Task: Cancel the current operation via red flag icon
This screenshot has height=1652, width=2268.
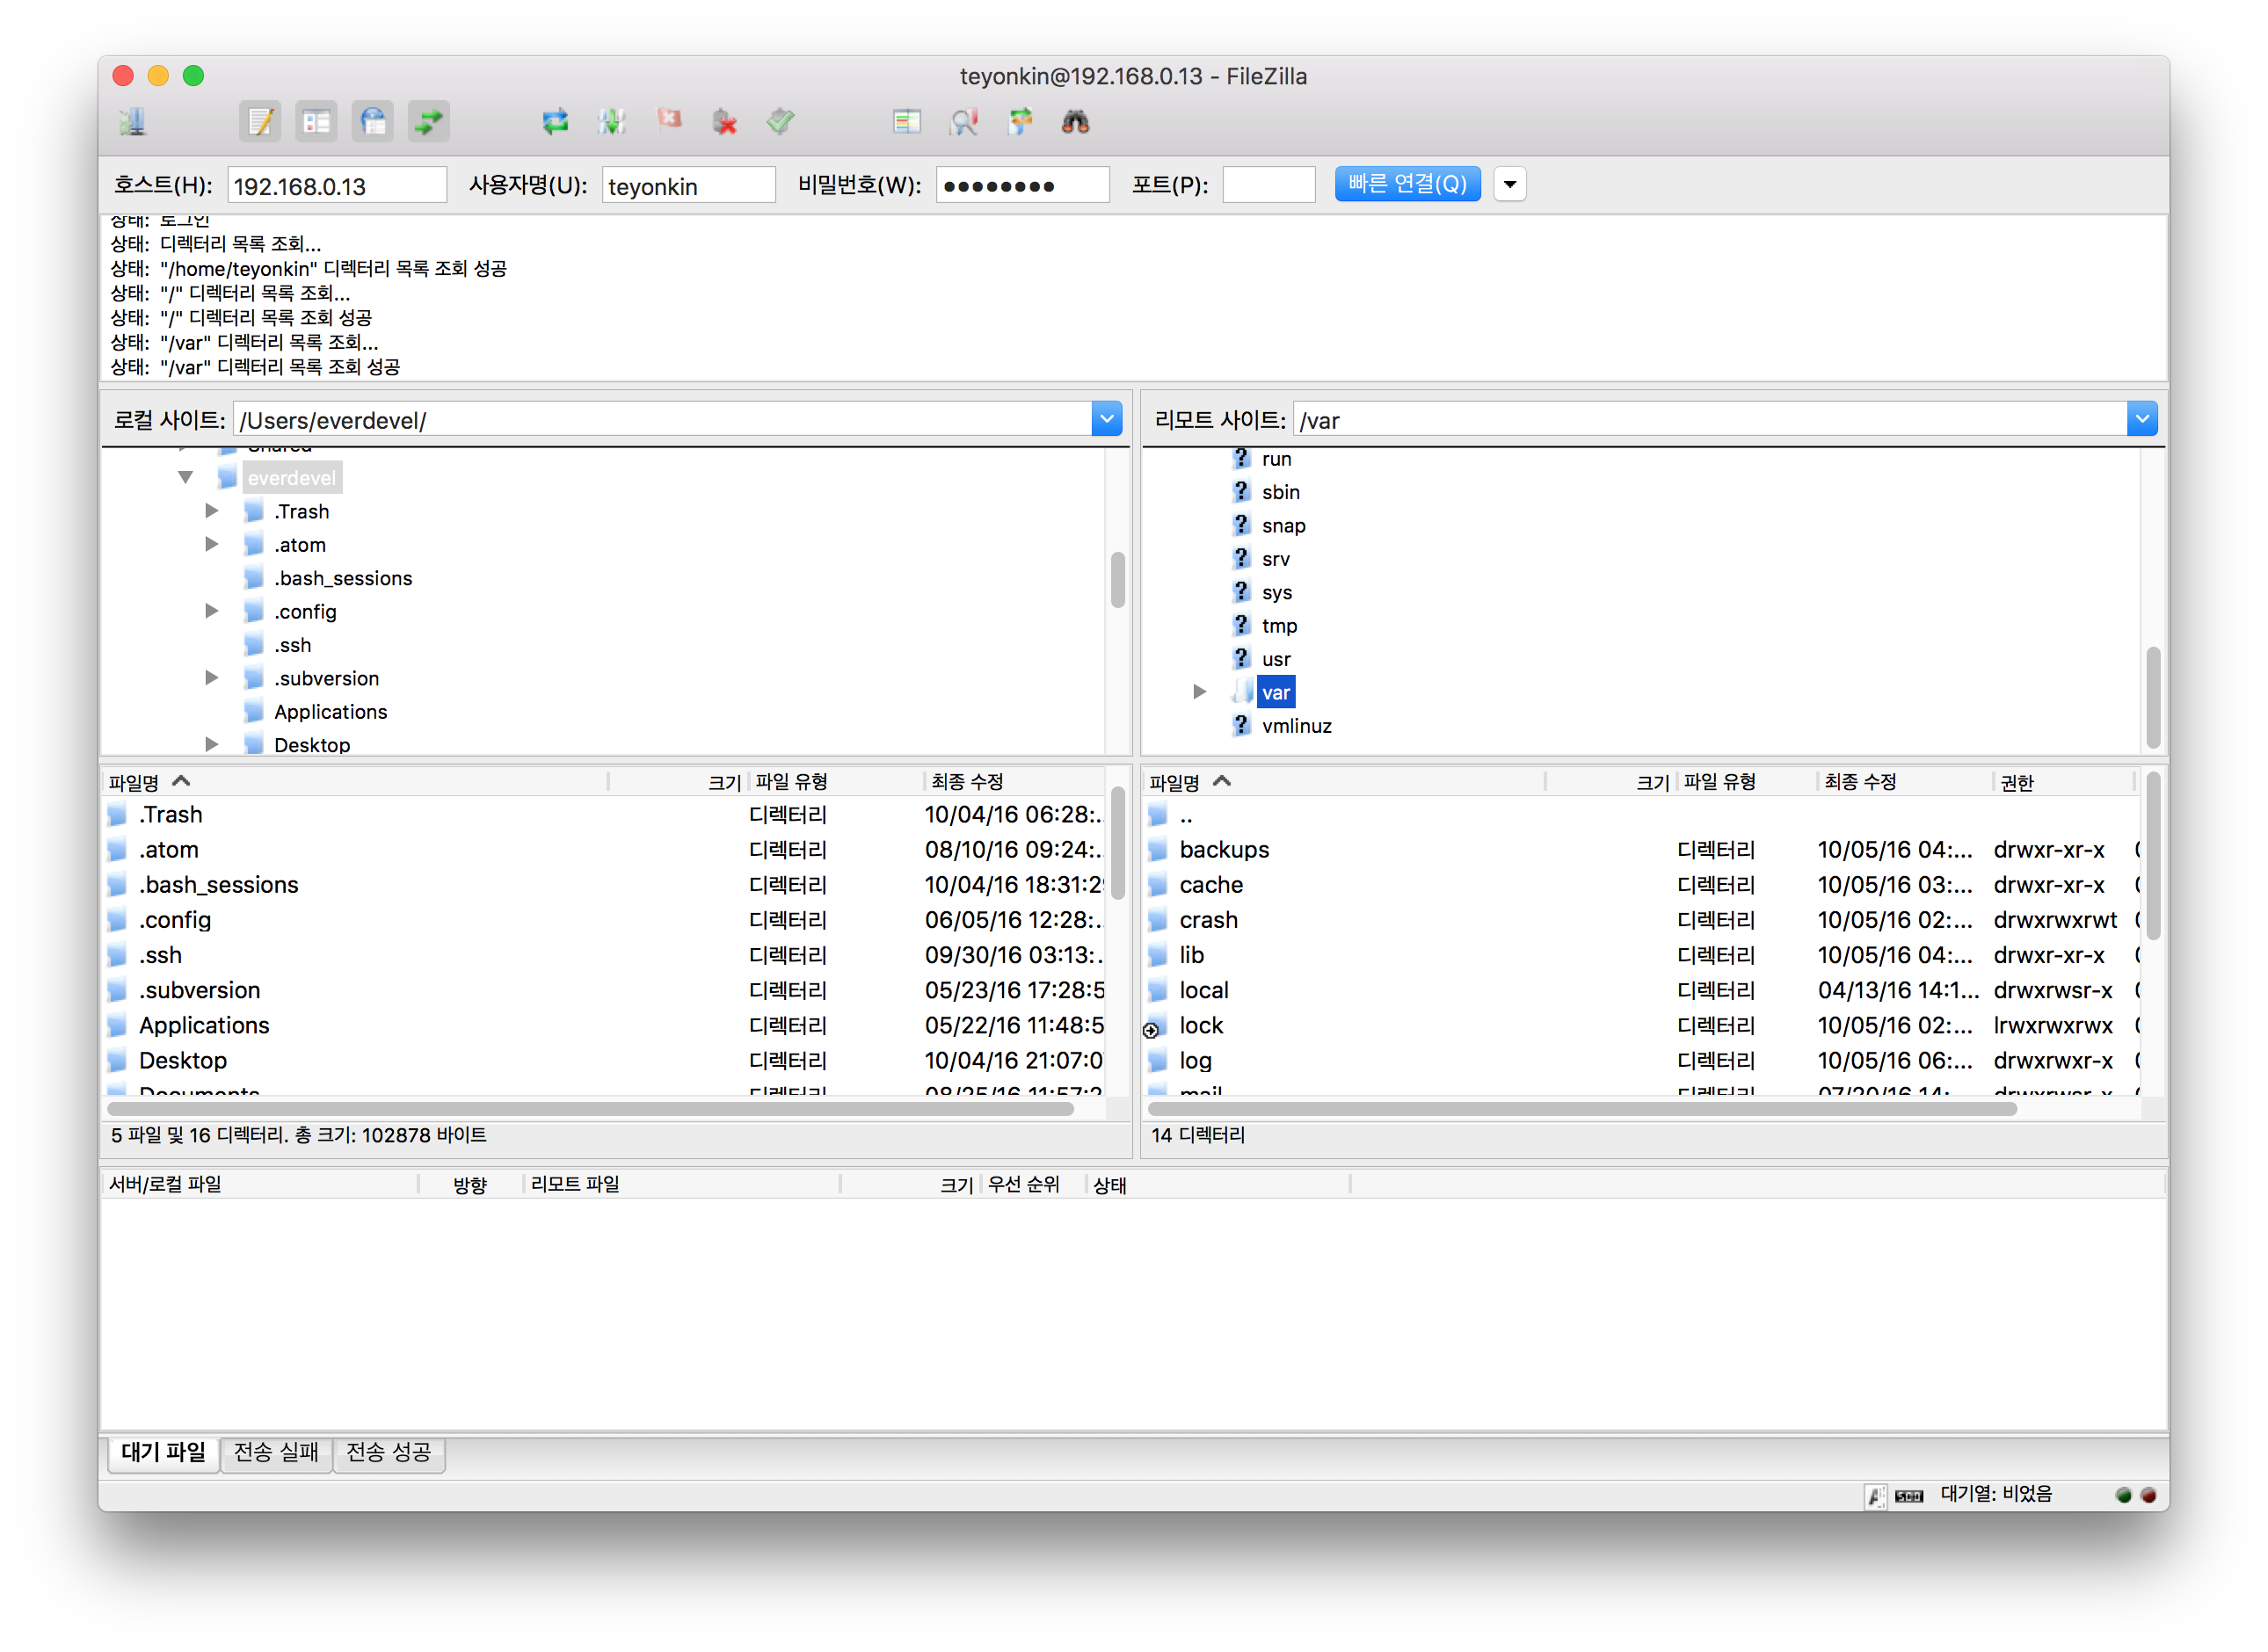Action: pyautogui.click(x=668, y=120)
